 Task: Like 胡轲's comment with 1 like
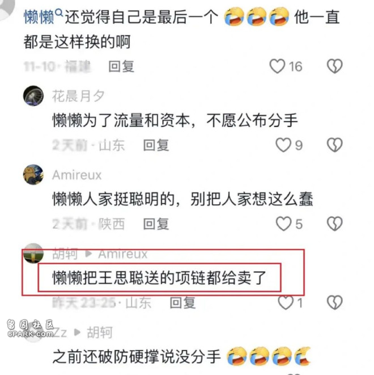286,302
